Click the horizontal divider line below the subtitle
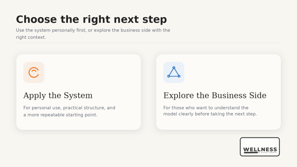 click(x=148, y=43)
